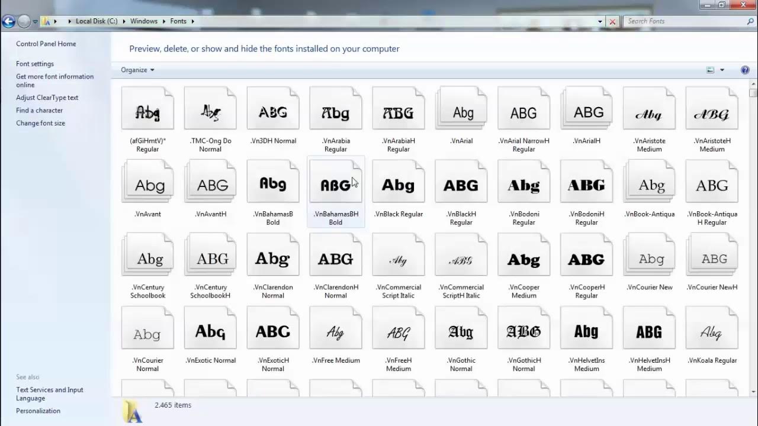Select the .VnClarendon Normal font icon

273,255
